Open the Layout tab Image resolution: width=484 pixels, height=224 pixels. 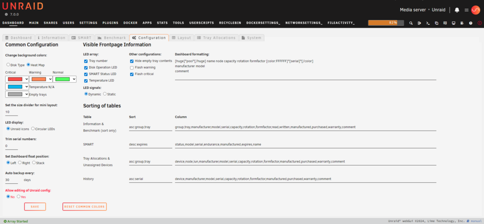point(181,38)
